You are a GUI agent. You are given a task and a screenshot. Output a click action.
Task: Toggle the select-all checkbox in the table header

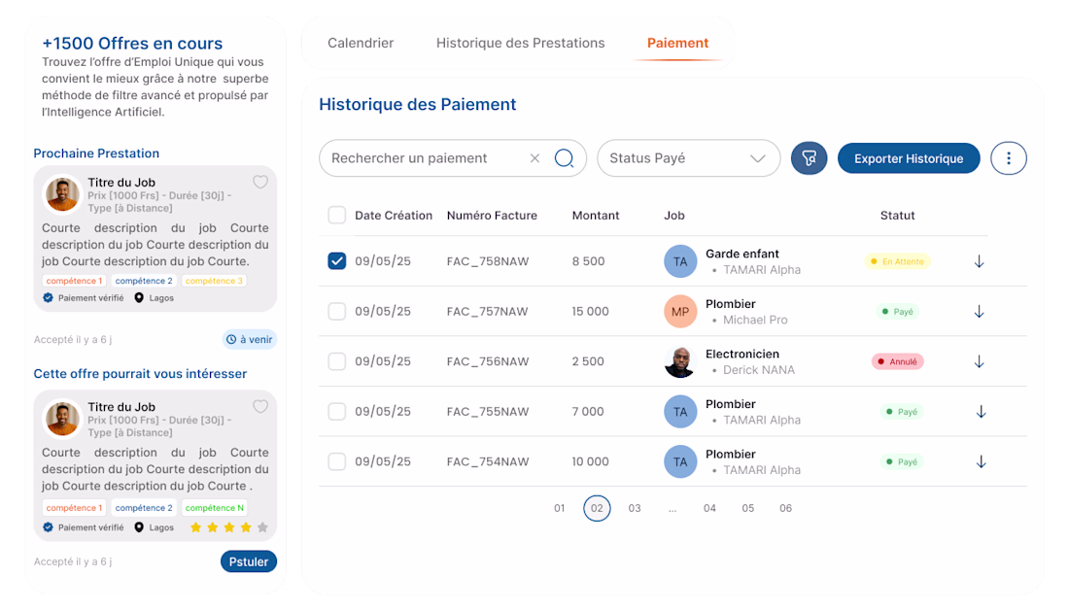pos(337,216)
